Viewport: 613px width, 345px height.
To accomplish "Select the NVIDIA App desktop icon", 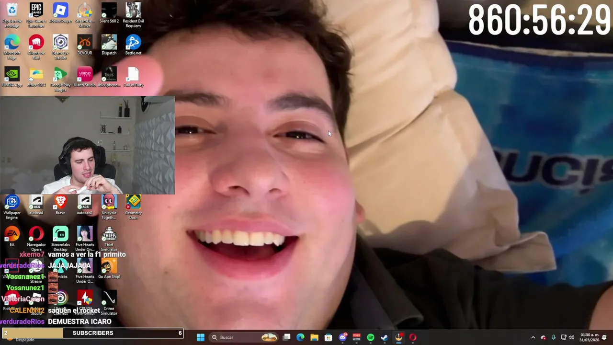I will (x=12, y=77).
